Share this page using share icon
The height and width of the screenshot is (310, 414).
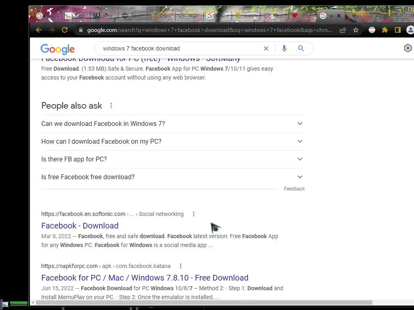343,30
